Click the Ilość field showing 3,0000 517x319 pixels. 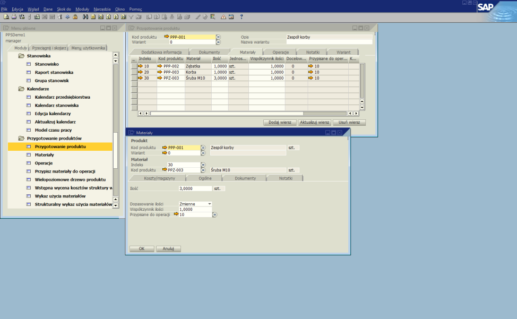(x=195, y=188)
